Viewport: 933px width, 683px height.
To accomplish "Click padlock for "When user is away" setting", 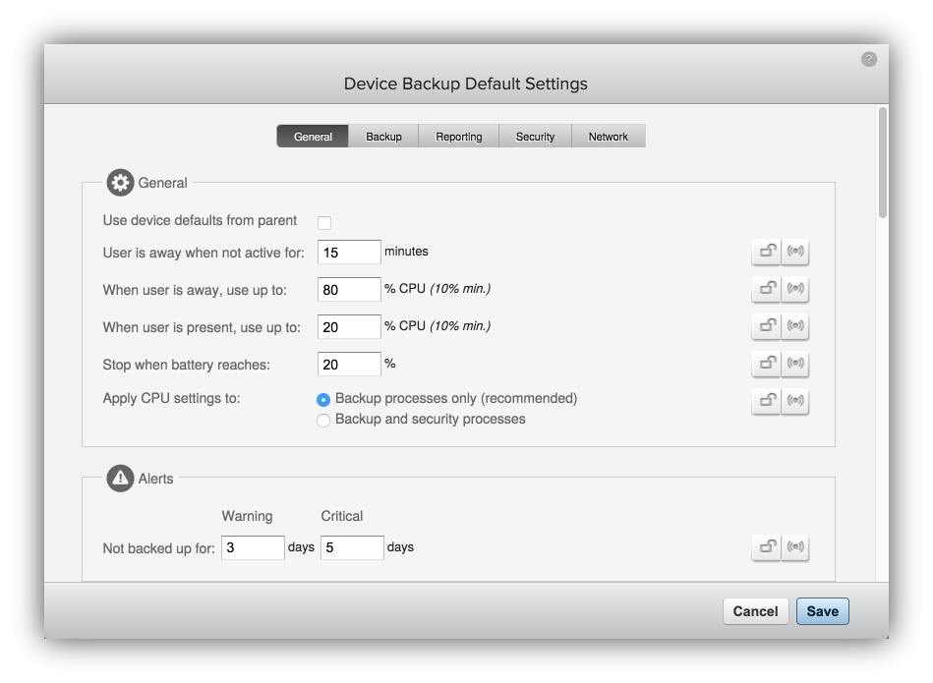I will (x=767, y=289).
